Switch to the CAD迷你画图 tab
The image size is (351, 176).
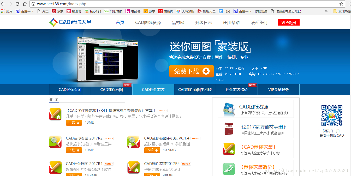click(112, 90)
